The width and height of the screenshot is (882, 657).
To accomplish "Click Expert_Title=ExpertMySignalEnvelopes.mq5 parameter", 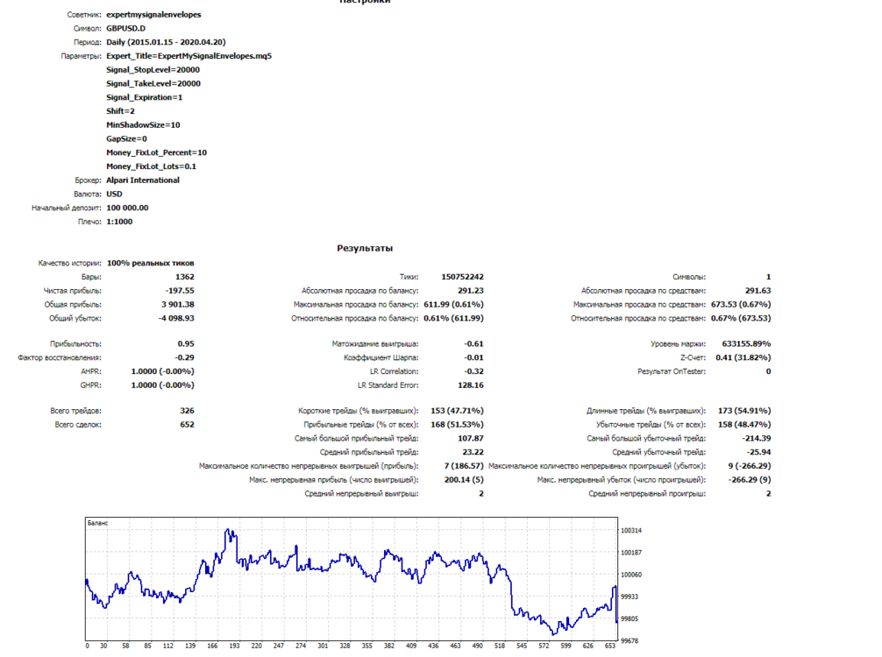I will [x=189, y=56].
